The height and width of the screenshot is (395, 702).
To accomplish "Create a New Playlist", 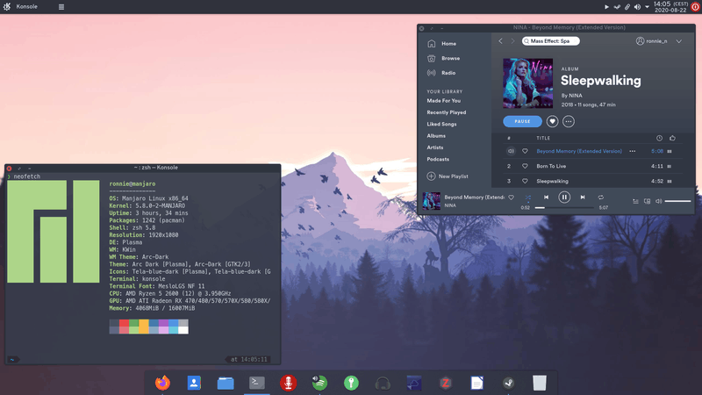I will tap(448, 176).
